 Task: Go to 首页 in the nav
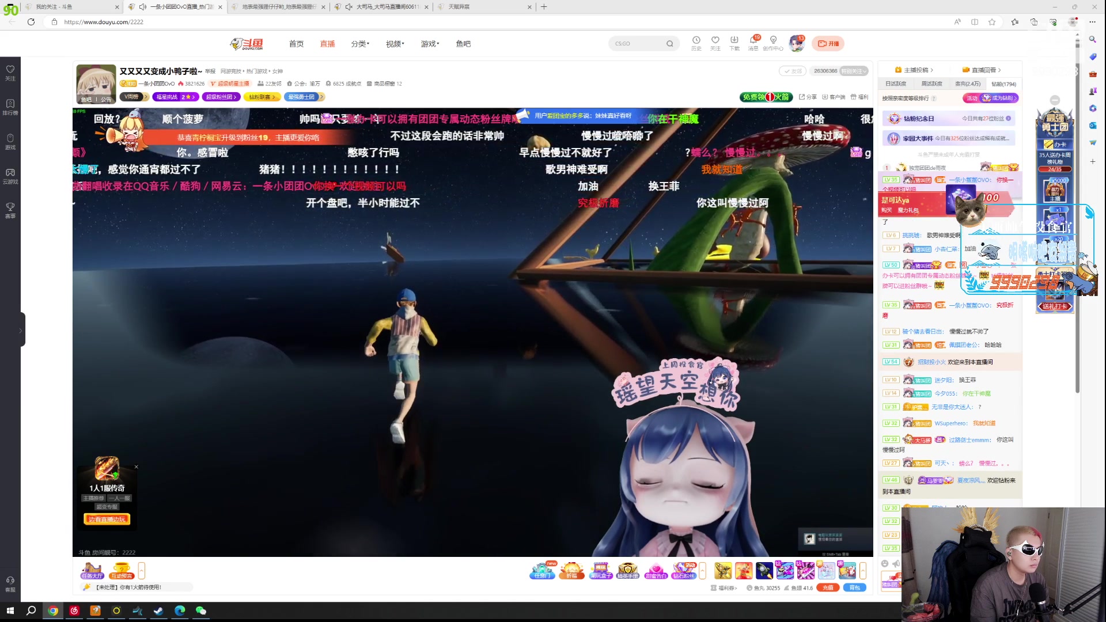296,44
